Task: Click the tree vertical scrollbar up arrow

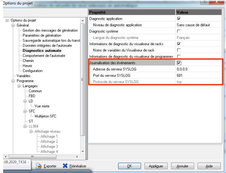Action: [x=83, y=20]
